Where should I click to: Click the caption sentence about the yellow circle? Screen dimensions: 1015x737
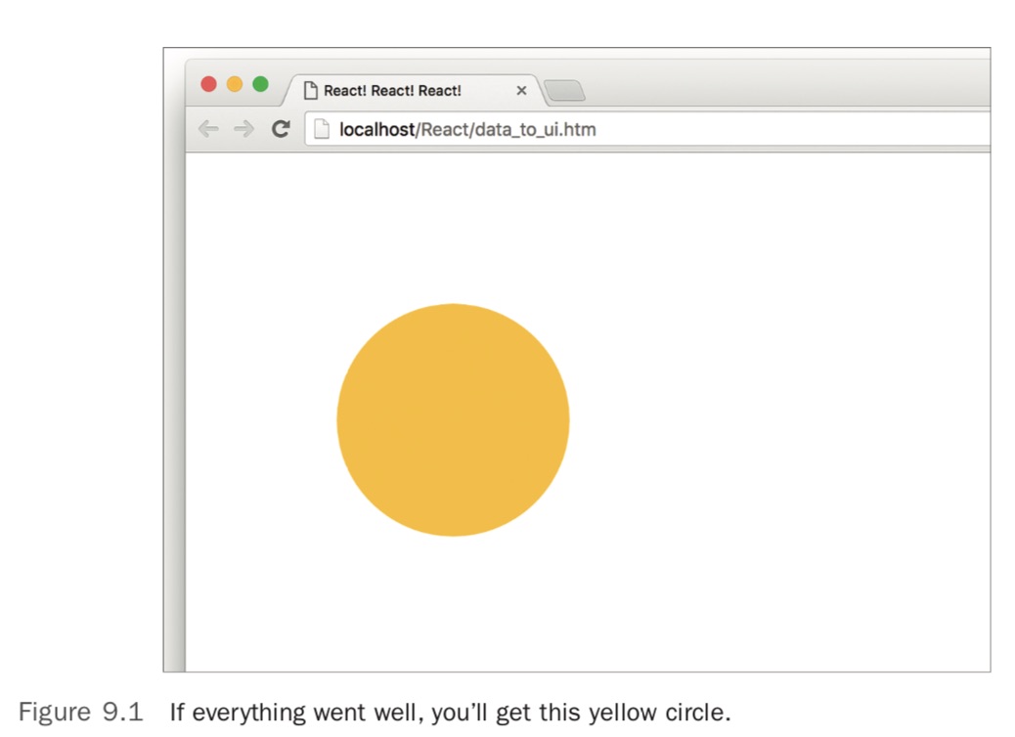point(450,713)
